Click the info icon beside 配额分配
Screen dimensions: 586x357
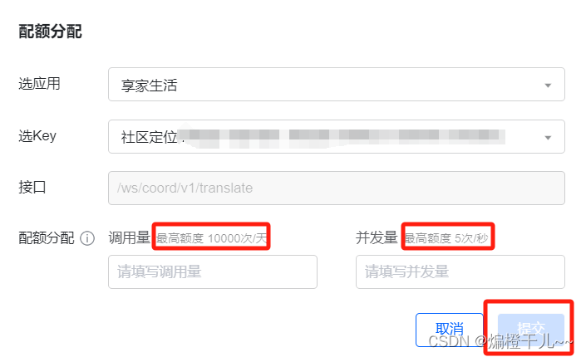click(x=87, y=238)
